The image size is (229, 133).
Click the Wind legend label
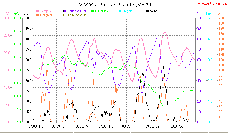(154, 11)
